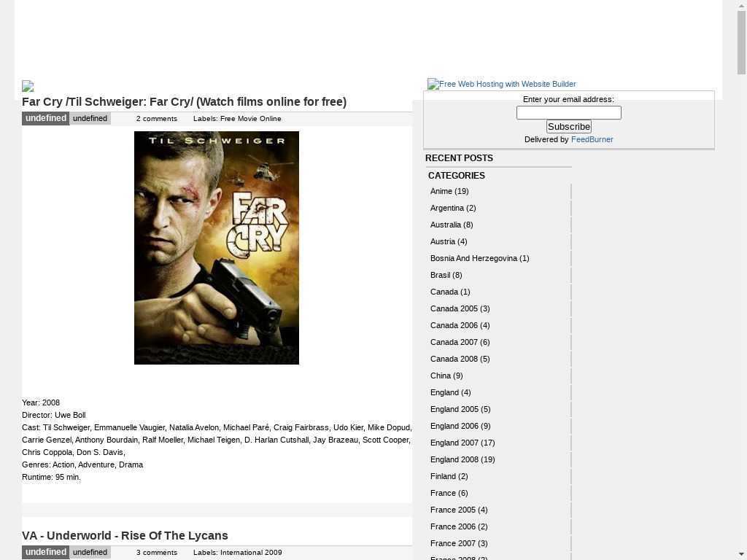This screenshot has height=560, width=747.
Task: Open the England 2005 (5) category
Action: 460,409
